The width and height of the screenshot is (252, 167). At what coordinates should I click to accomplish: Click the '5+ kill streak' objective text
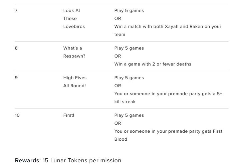168,98
